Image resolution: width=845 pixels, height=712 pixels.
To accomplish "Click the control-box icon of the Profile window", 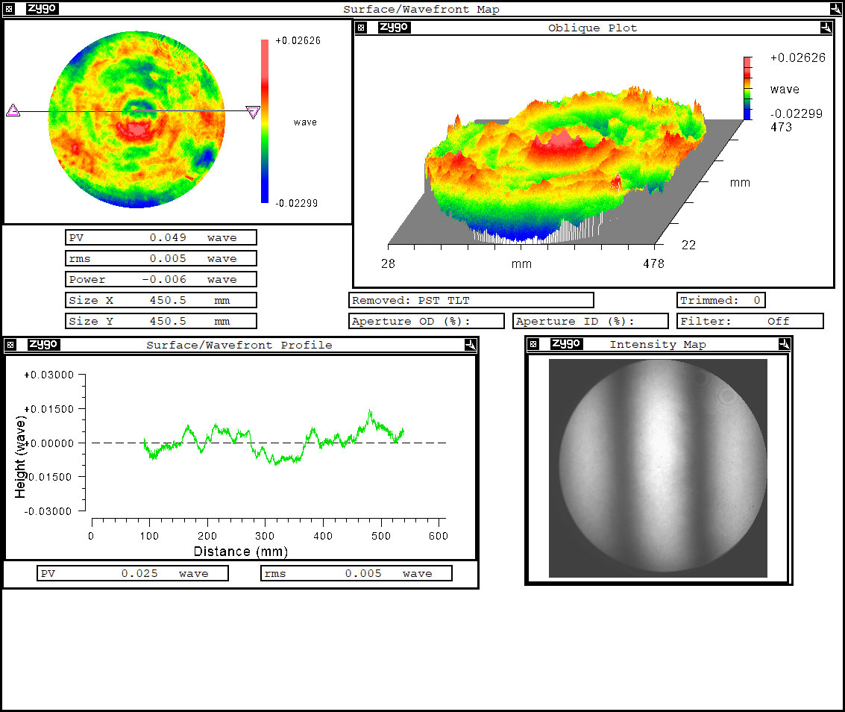I will point(10,345).
